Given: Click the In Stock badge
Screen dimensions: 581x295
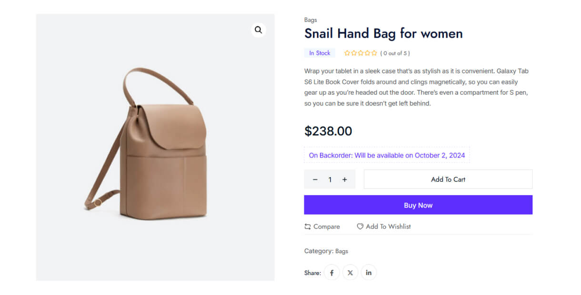Looking at the screenshot, I should [x=320, y=53].
